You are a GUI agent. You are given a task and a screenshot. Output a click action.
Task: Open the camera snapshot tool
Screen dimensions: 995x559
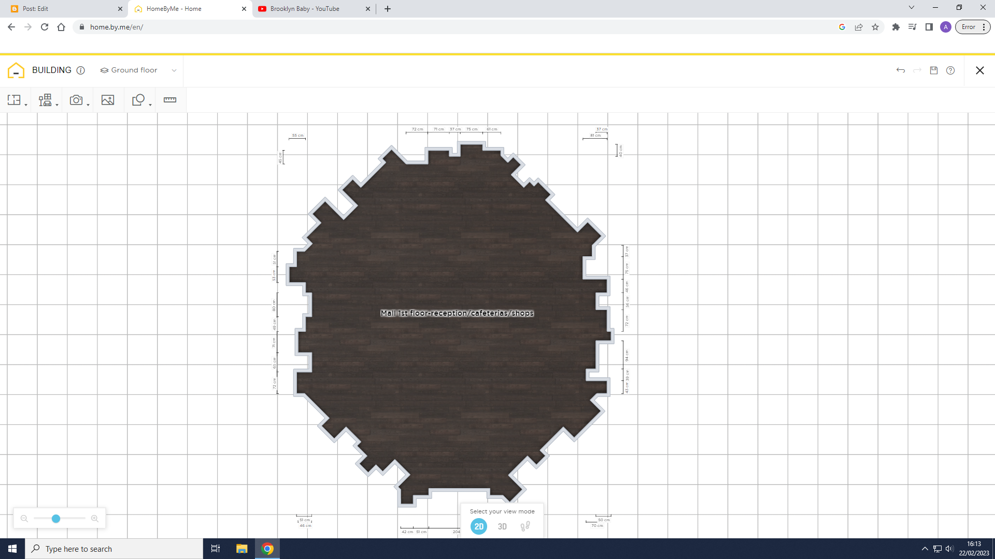76,100
